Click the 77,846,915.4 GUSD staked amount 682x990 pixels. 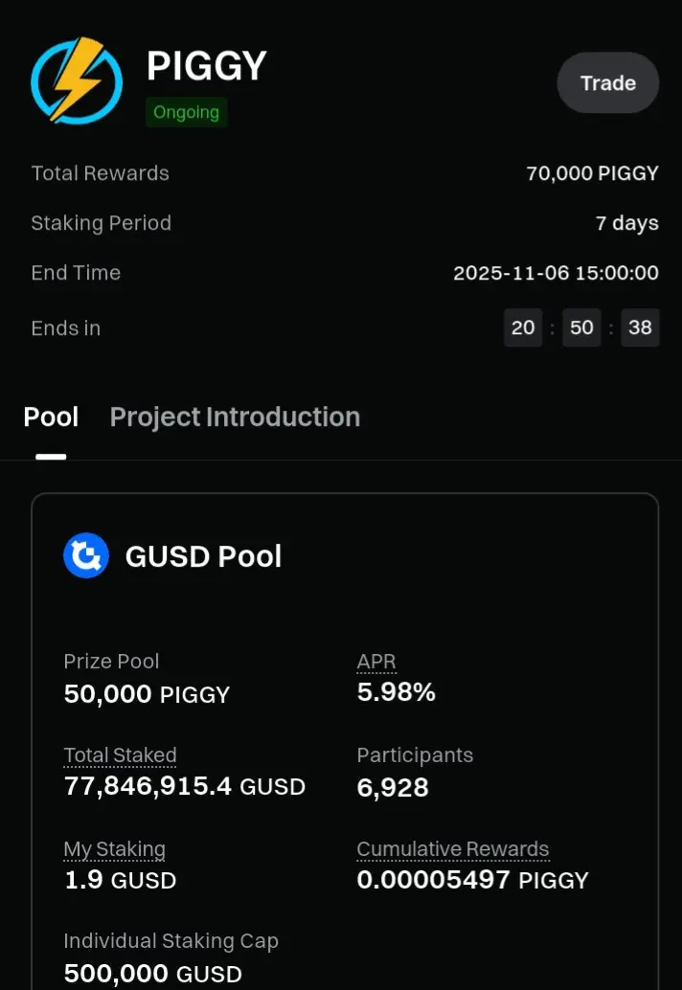pyautogui.click(x=185, y=787)
